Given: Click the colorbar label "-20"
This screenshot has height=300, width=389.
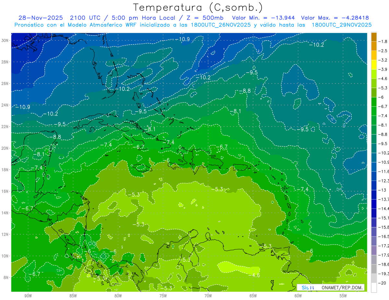Looking at the screenshot, I should [x=382, y=283].
